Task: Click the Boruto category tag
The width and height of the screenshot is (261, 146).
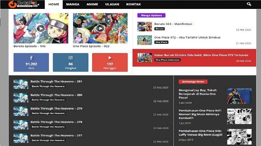Action: (x=160, y=29)
